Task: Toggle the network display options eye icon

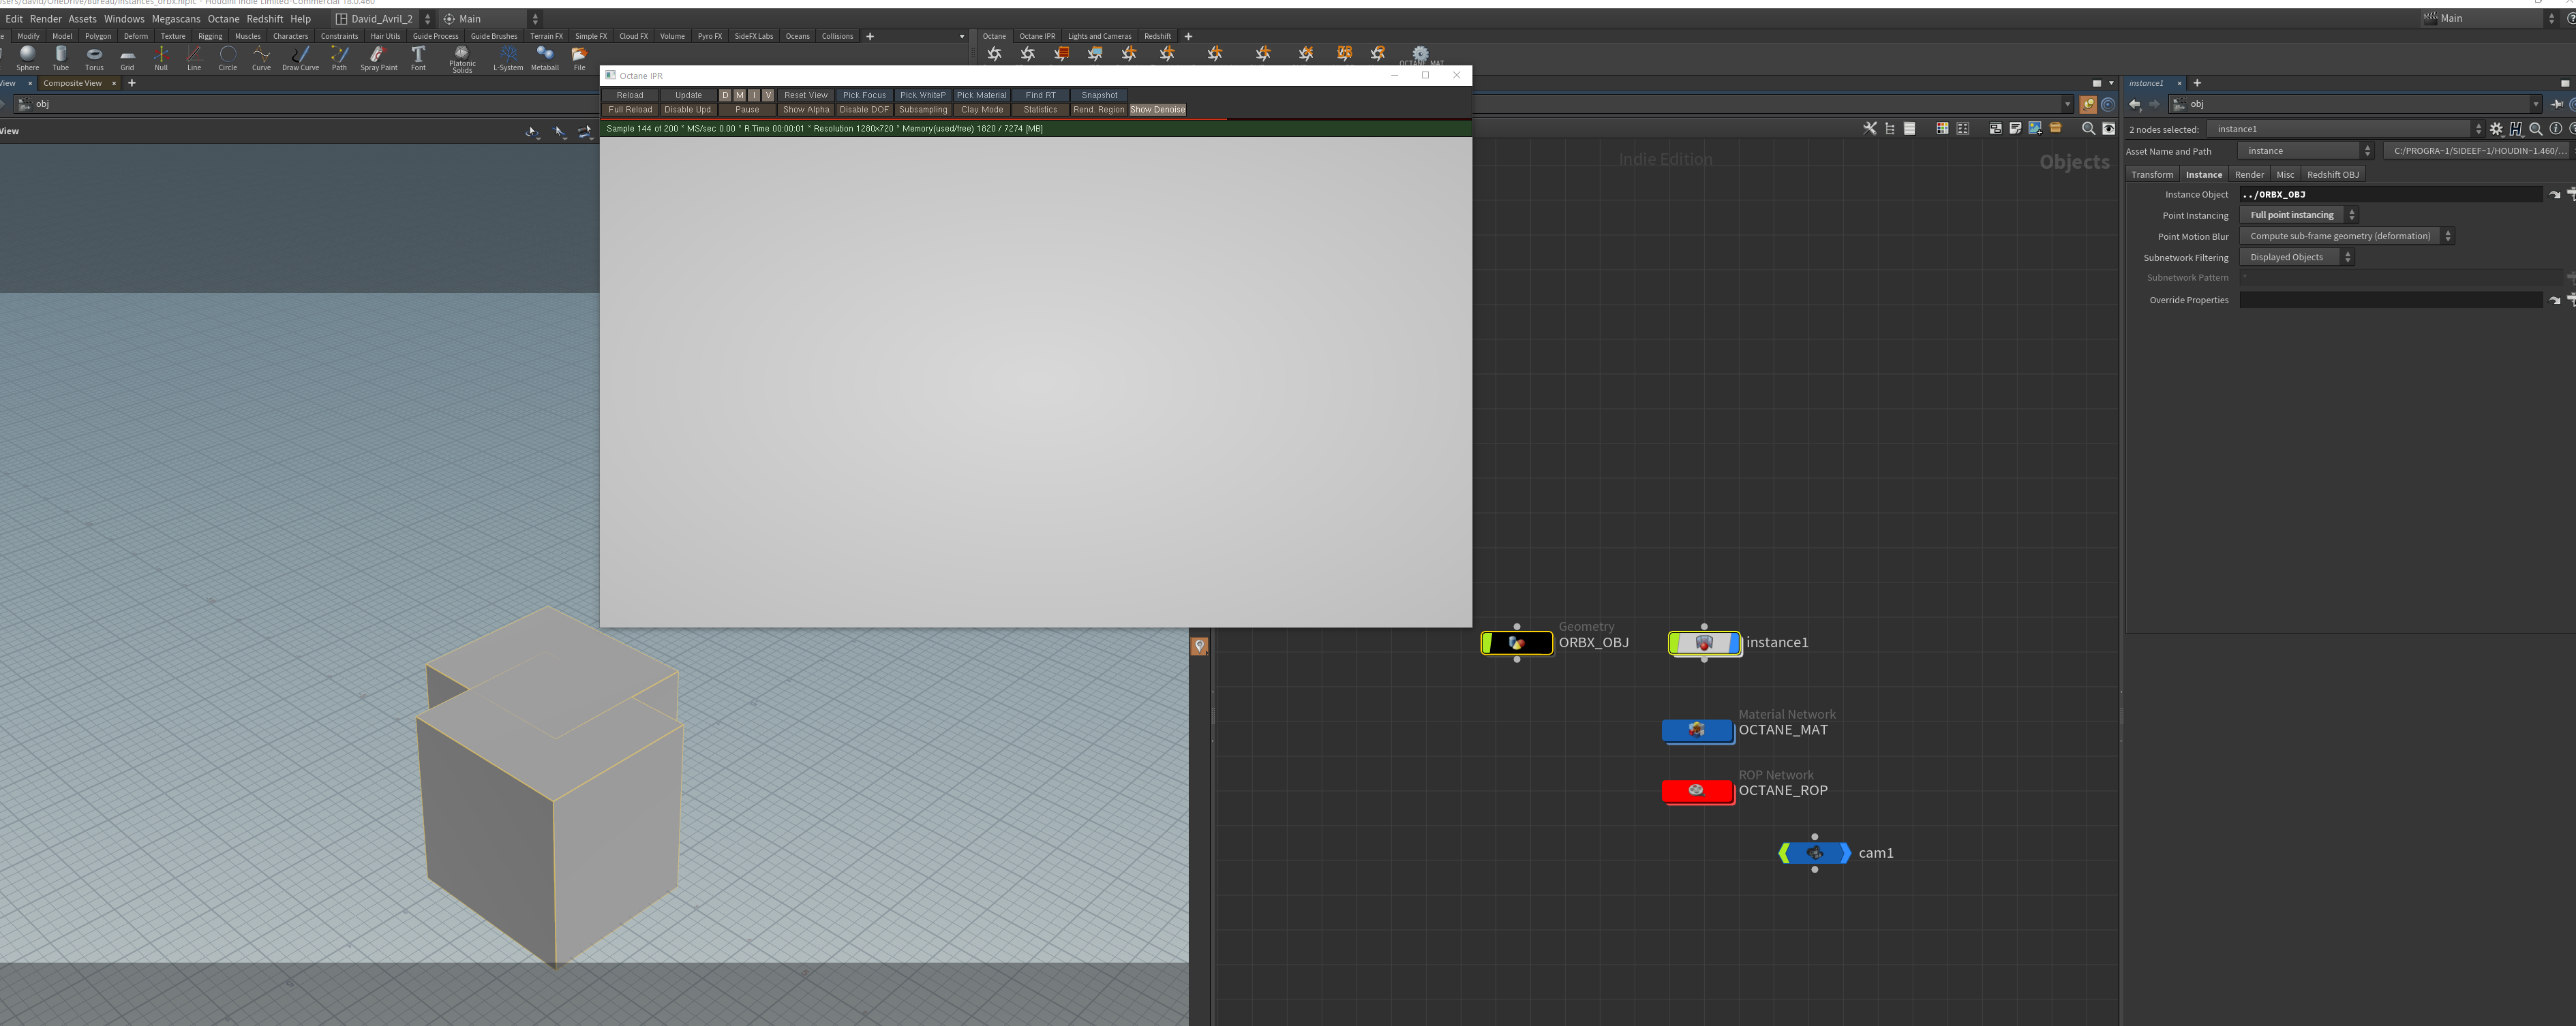Action: point(2108,129)
